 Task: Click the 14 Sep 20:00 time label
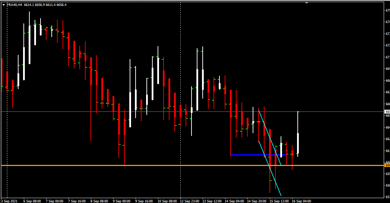257,201
